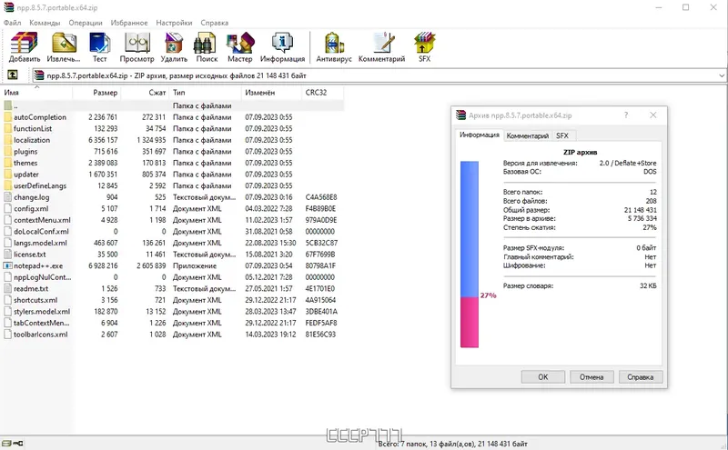Switch to the Информация dialog tab
728x450 pixels.
[x=480, y=135]
